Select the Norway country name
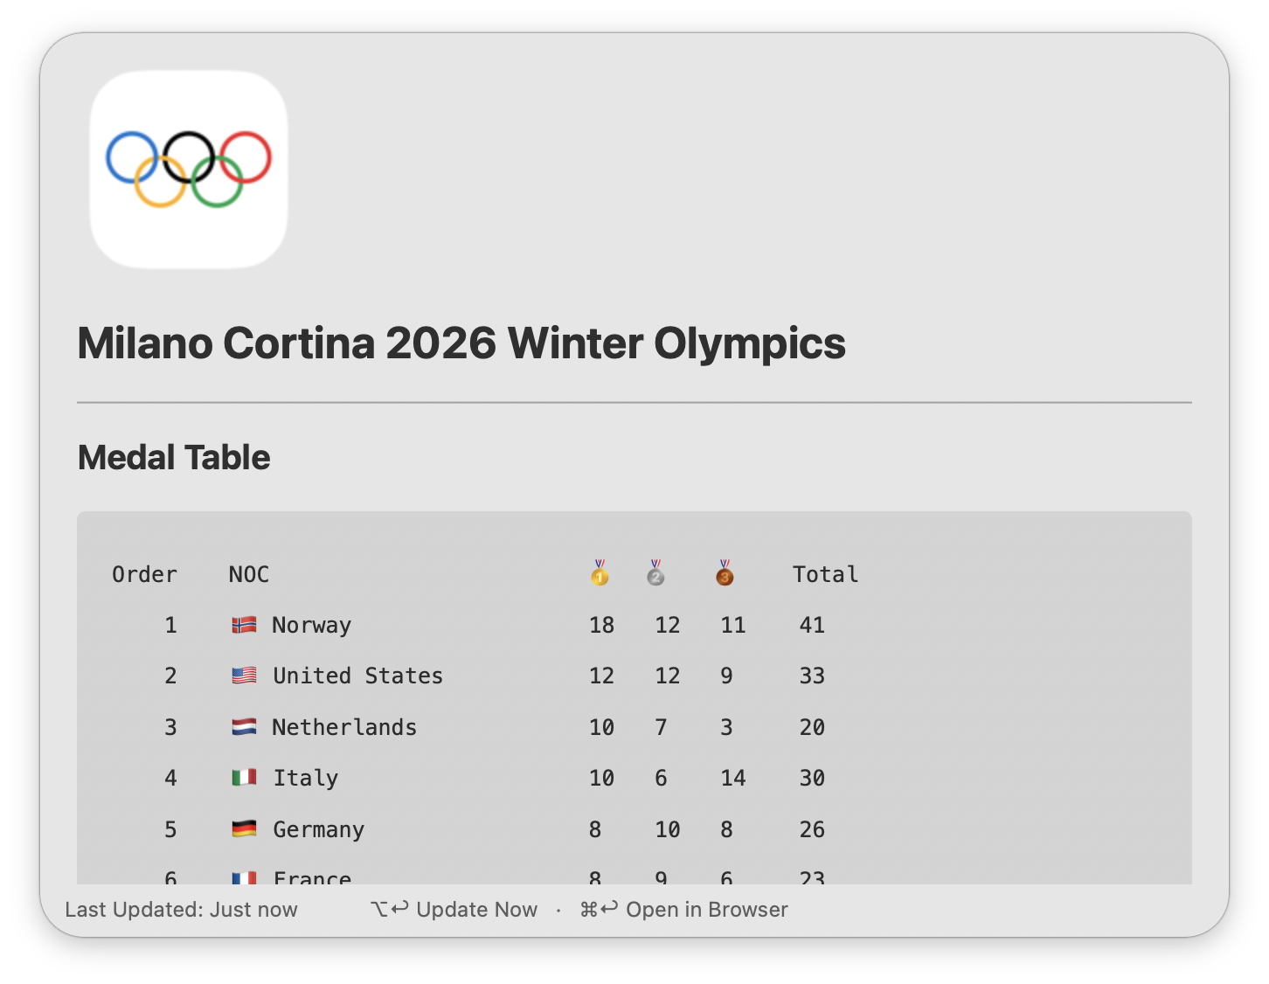The height and width of the screenshot is (984, 1269). point(311,625)
